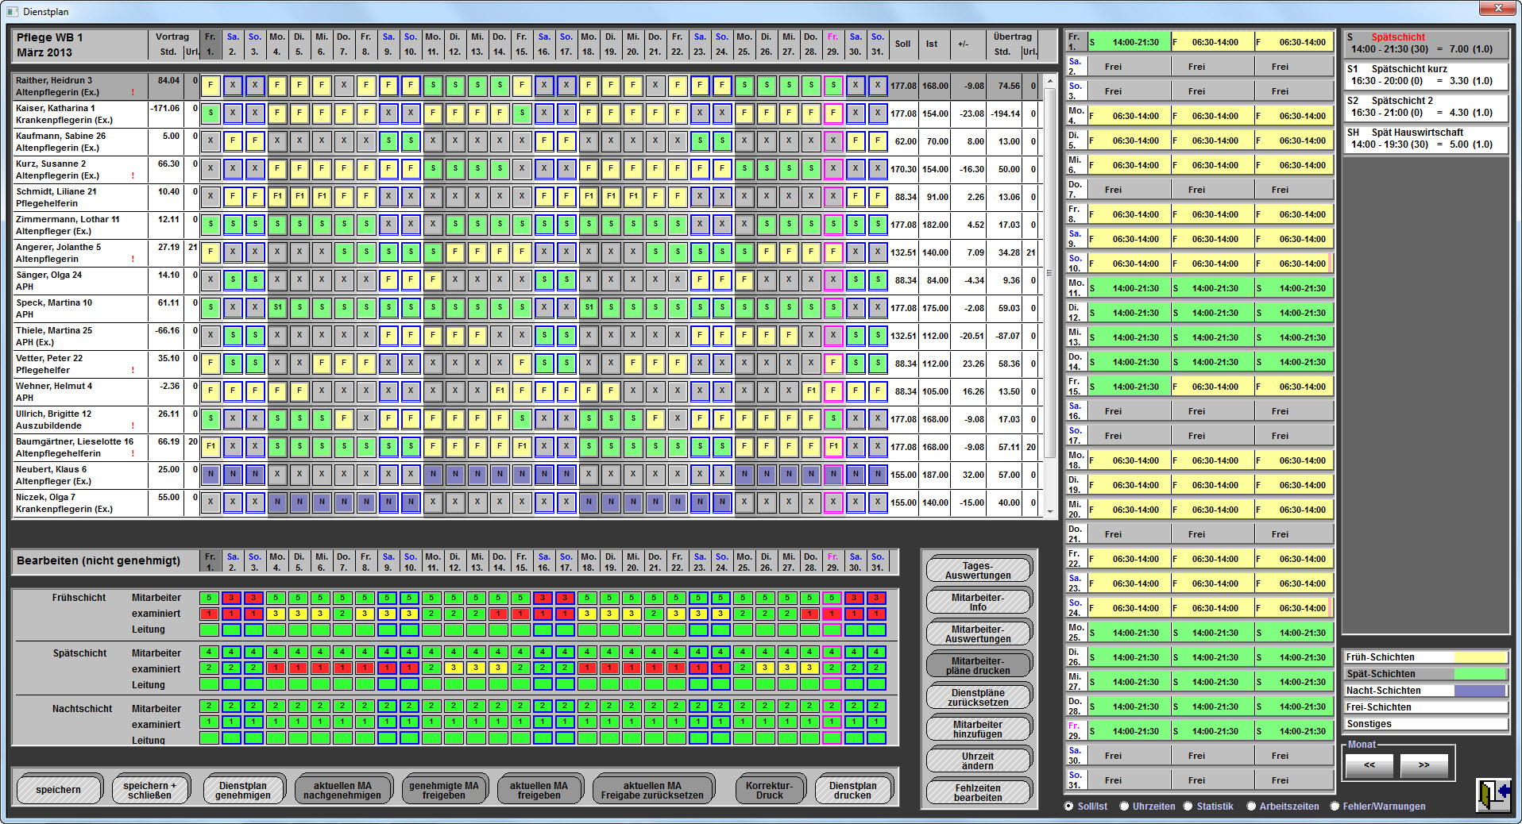Go to previous month with << button
This screenshot has width=1522, height=824.
point(1369,765)
